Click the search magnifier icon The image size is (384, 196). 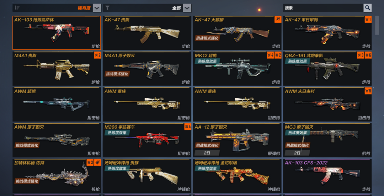pos(367,8)
